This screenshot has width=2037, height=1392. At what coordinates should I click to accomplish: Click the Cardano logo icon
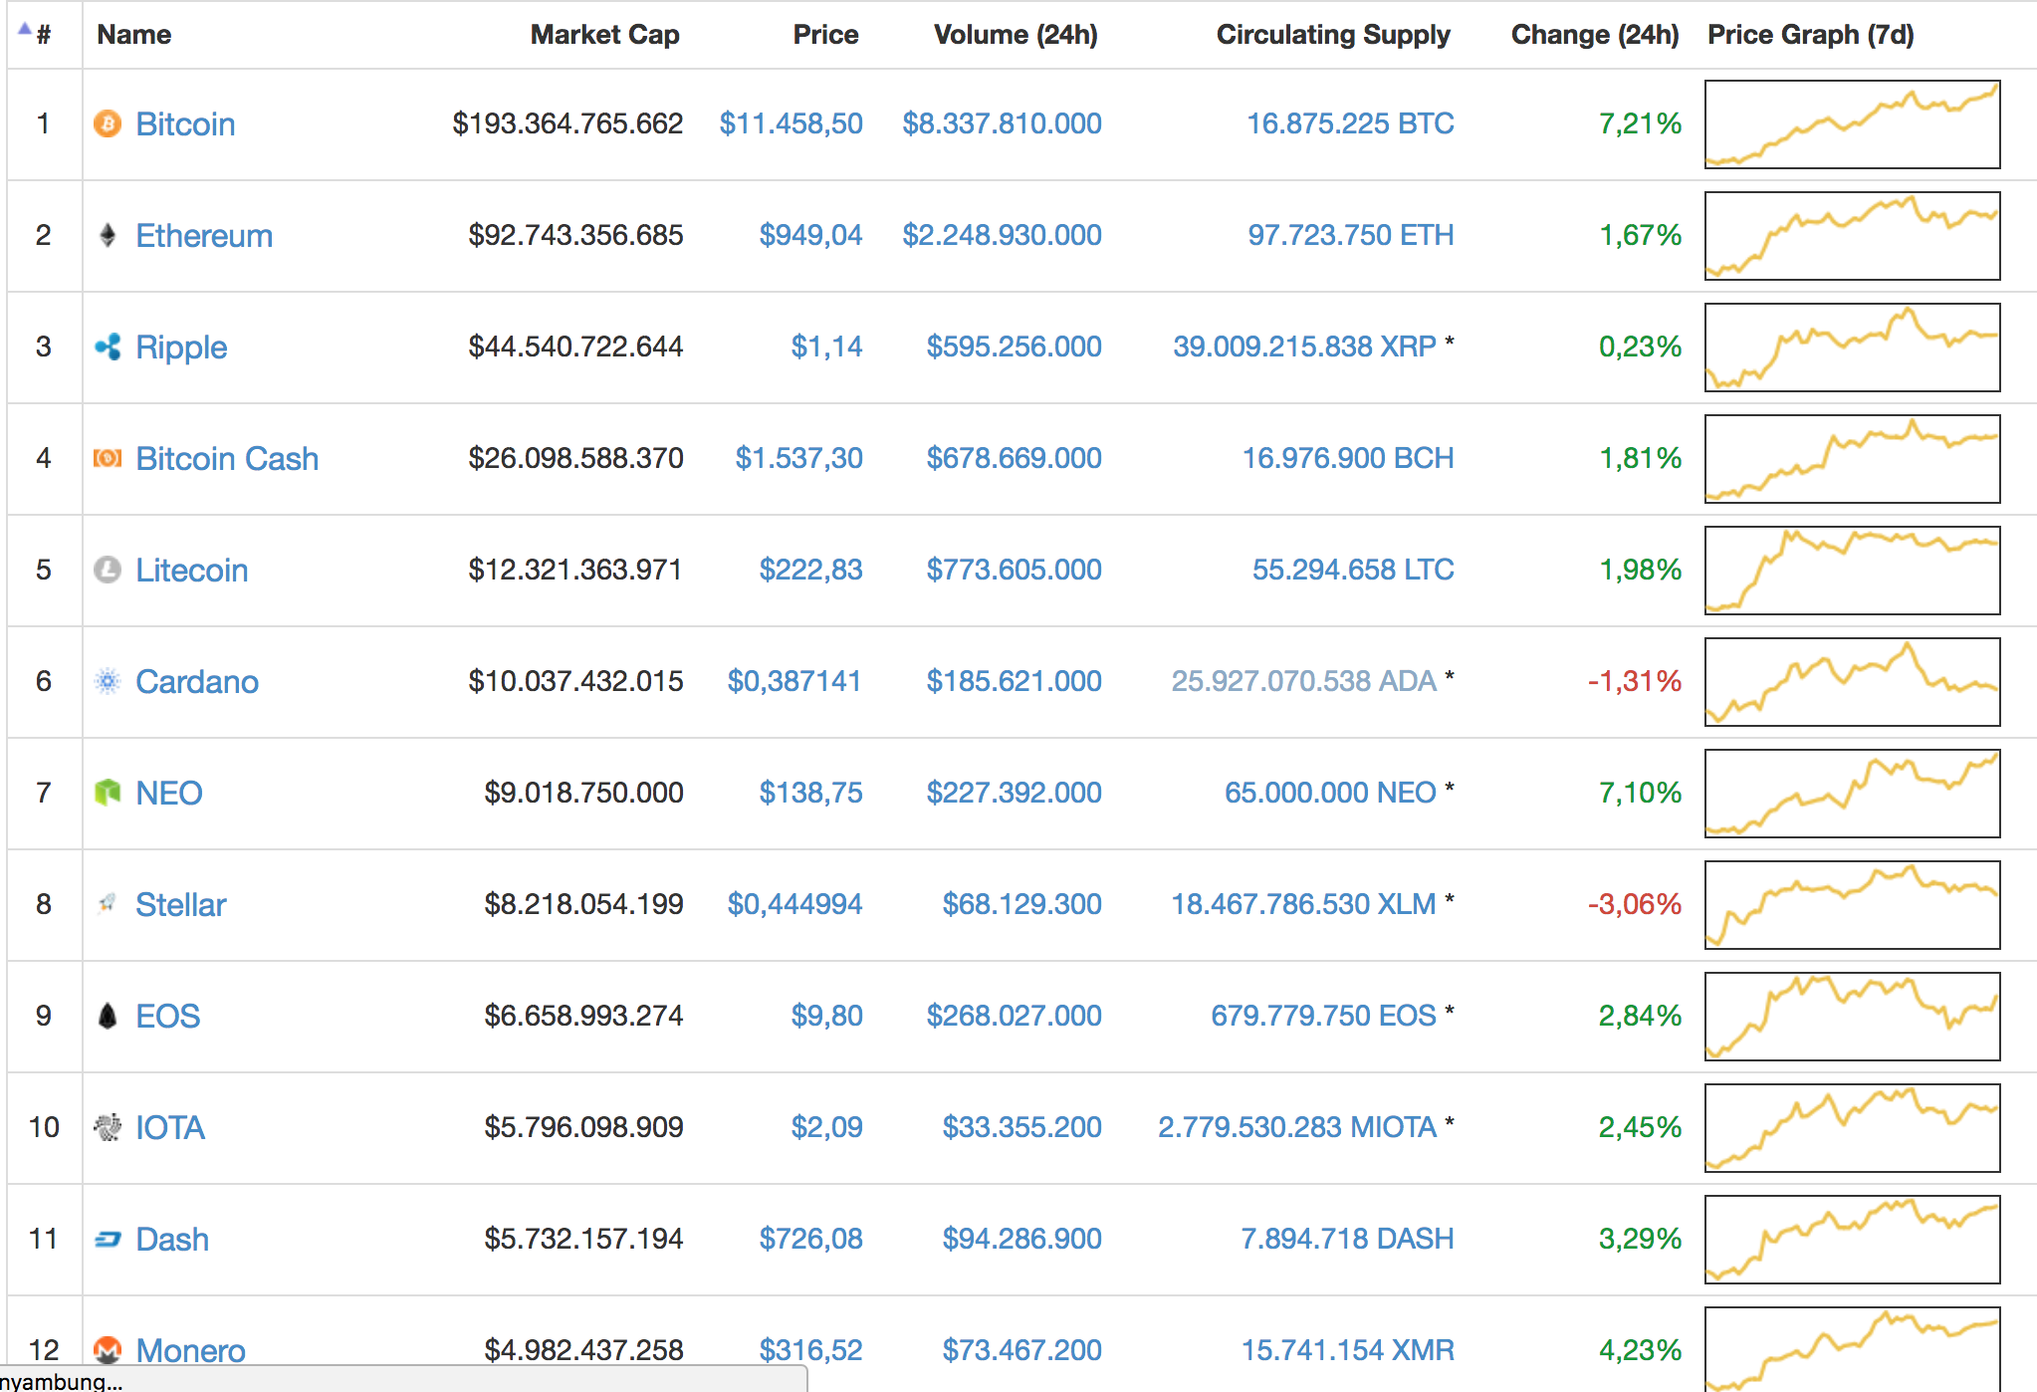[108, 681]
